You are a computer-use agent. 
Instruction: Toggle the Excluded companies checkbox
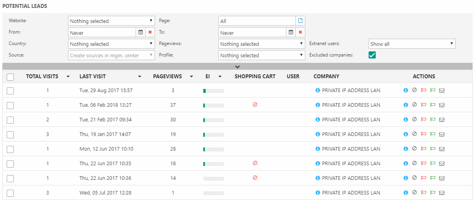(x=372, y=55)
